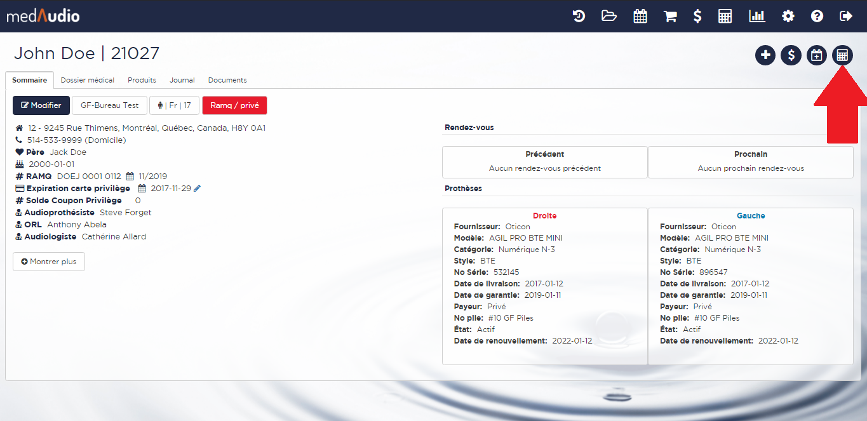This screenshot has height=421, width=867.
Task: Click the red Ramq / privé button
Action: coord(234,105)
